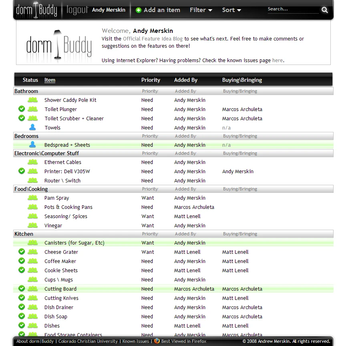Click the green plus Add an item icon
Viewport: 346px width, 346px height.
[139, 10]
